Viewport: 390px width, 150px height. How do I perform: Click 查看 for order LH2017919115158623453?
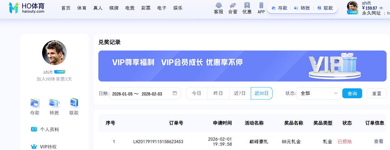pyautogui.click(x=379, y=141)
